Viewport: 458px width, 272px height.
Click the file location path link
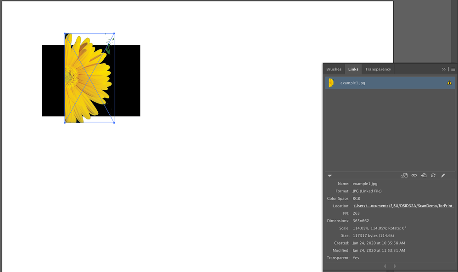(x=403, y=206)
